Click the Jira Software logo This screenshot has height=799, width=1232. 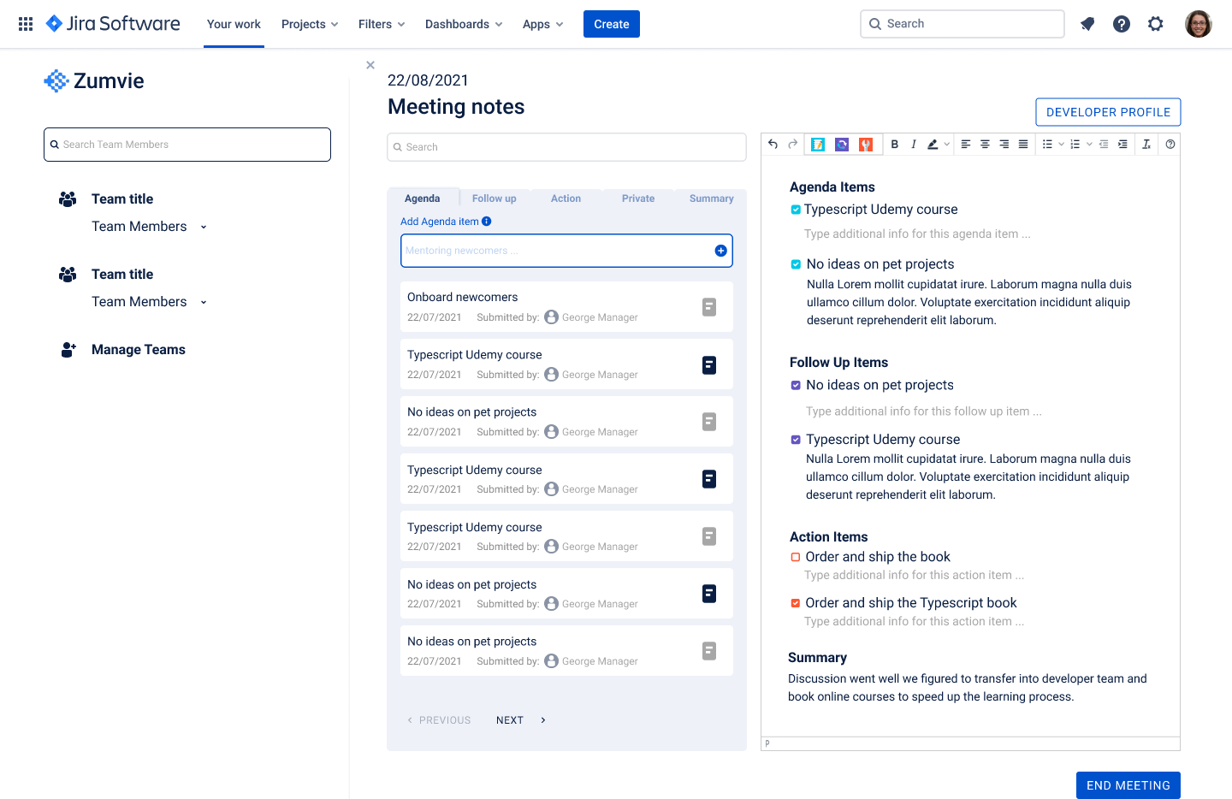pos(113,24)
